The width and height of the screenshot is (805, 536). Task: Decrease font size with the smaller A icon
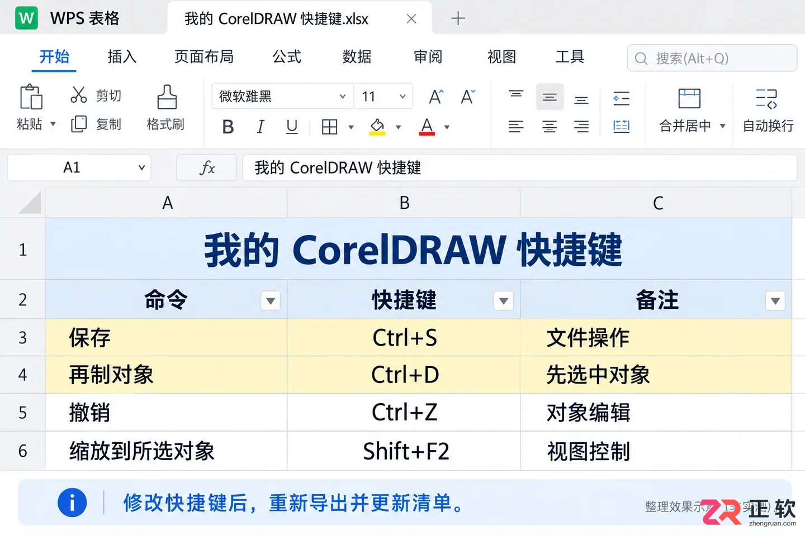(468, 97)
